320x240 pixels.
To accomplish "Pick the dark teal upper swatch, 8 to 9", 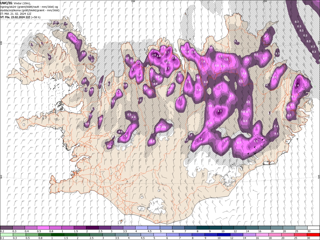I will point(203,228).
